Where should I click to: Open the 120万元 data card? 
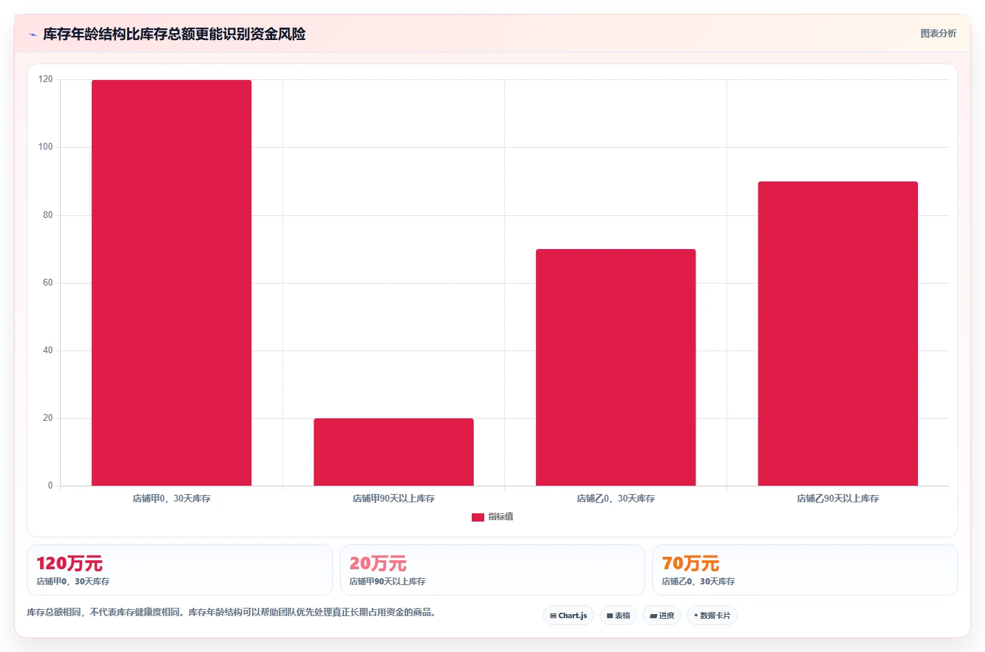pos(180,570)
